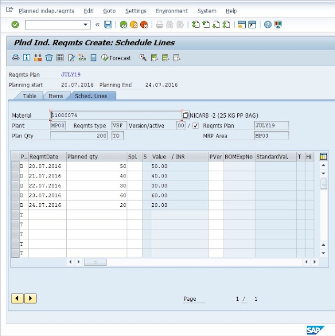Open the command field dropdown arrow
335x336 pixels.
click(x=85, y=25)
